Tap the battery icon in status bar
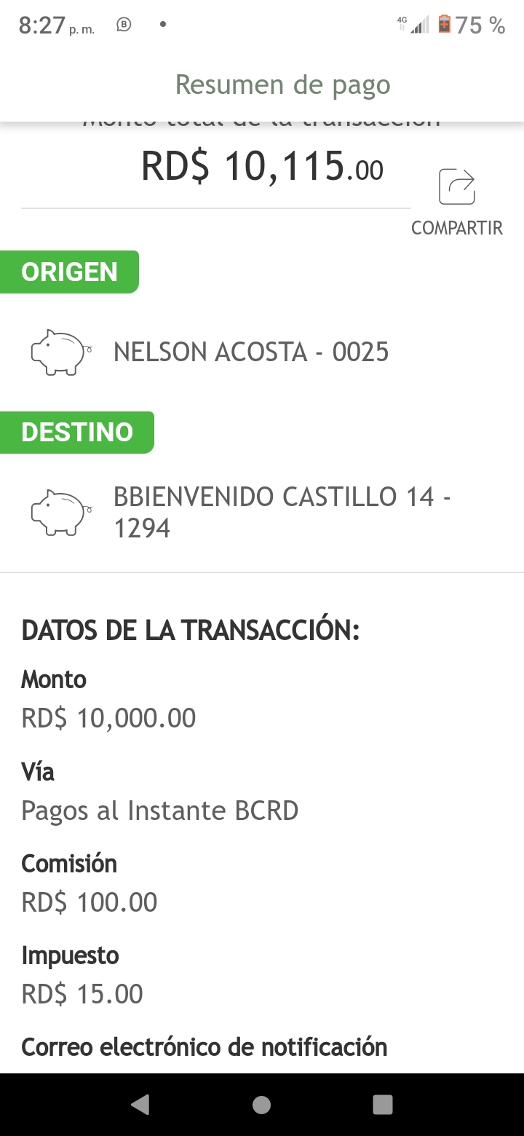The width and height of the screenshot is (524, 1136). [x=444, y=25]
